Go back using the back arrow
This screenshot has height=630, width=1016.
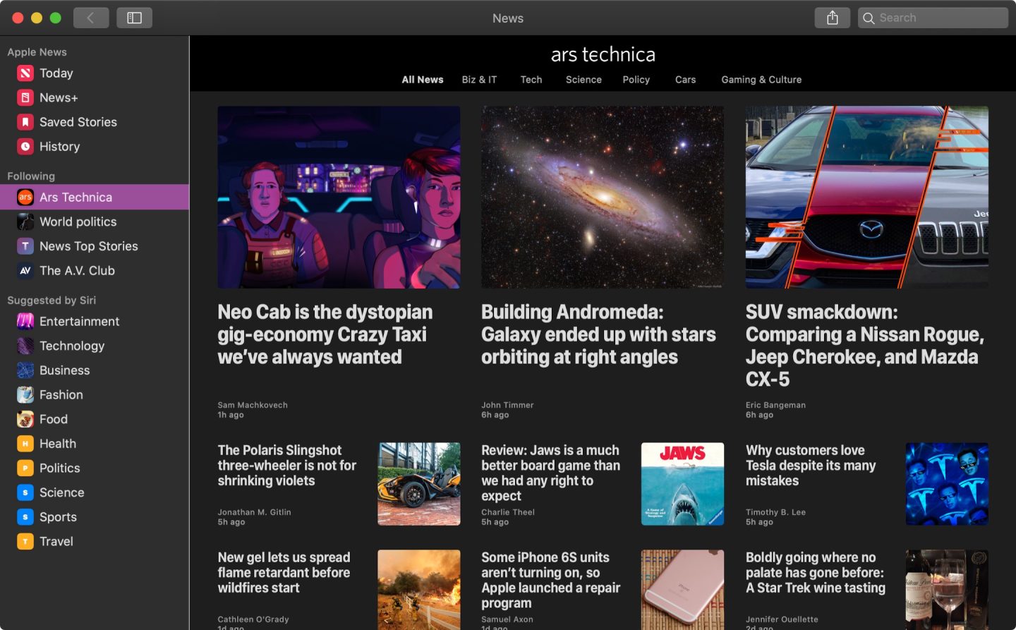[x=90, y=18]
